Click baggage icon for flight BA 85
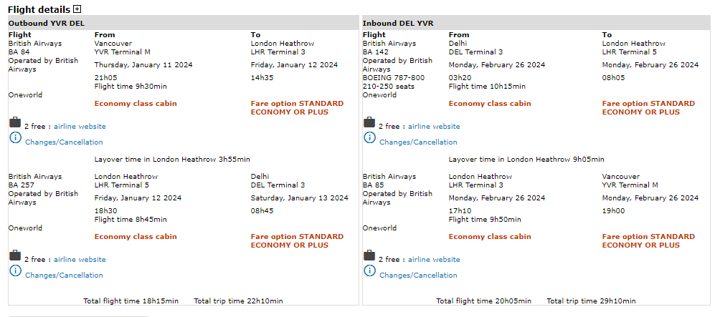 369,256
